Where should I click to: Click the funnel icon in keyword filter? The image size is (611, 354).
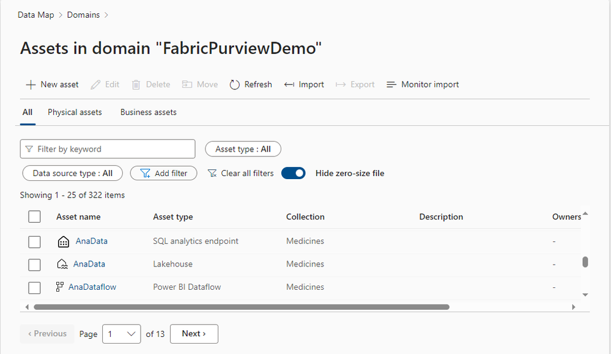29,149
